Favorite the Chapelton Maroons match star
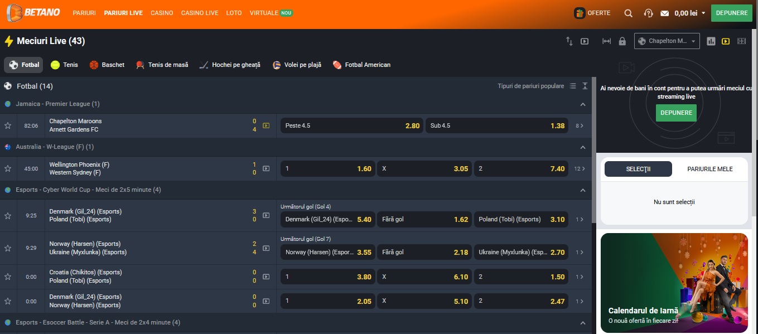758x334 pixels. click(8, 125)
